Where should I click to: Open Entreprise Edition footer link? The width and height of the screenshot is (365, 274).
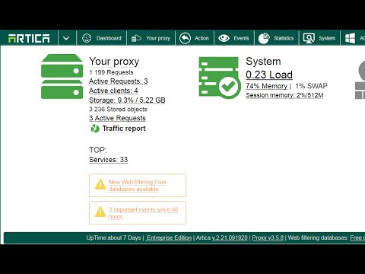(169, 237)
